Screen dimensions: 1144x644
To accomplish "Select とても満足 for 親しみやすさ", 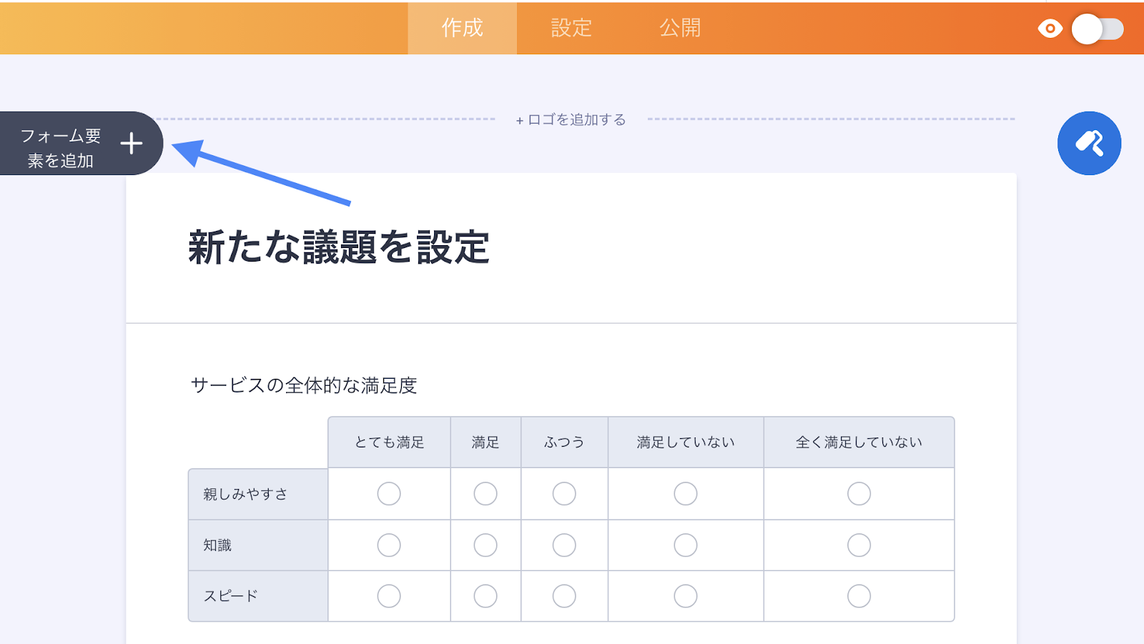I will coord(389,494).
